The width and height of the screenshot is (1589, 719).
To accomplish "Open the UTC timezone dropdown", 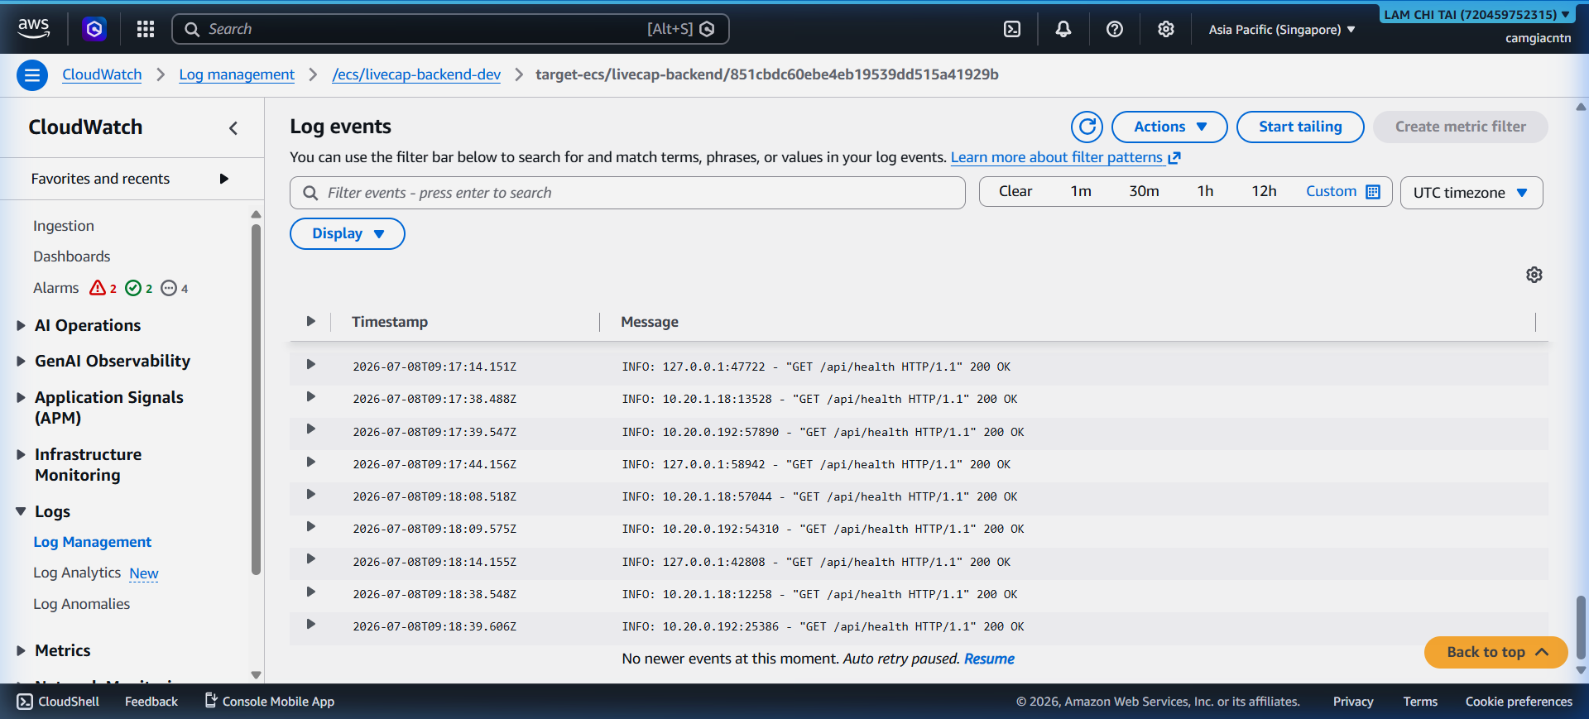I will coord(1471,193).
